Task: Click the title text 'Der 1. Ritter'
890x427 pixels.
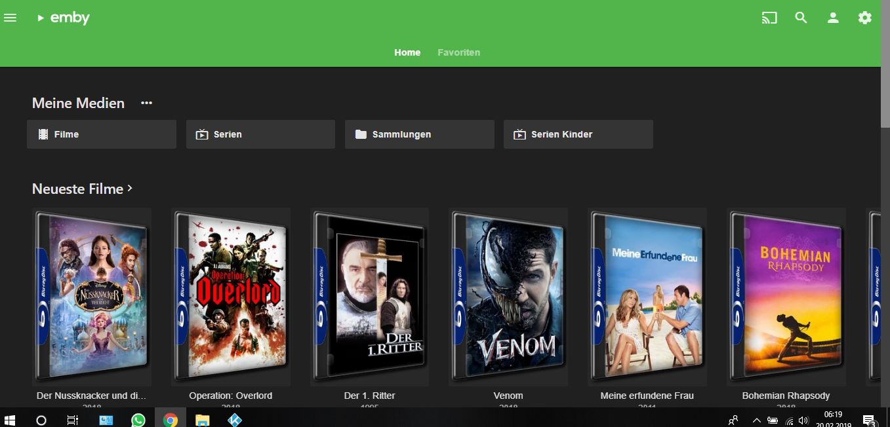Action: pyautogui.click(x=370, y=396)
